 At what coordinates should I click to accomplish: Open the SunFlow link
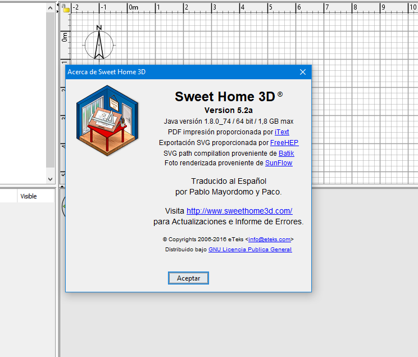[x=279, y=163]
